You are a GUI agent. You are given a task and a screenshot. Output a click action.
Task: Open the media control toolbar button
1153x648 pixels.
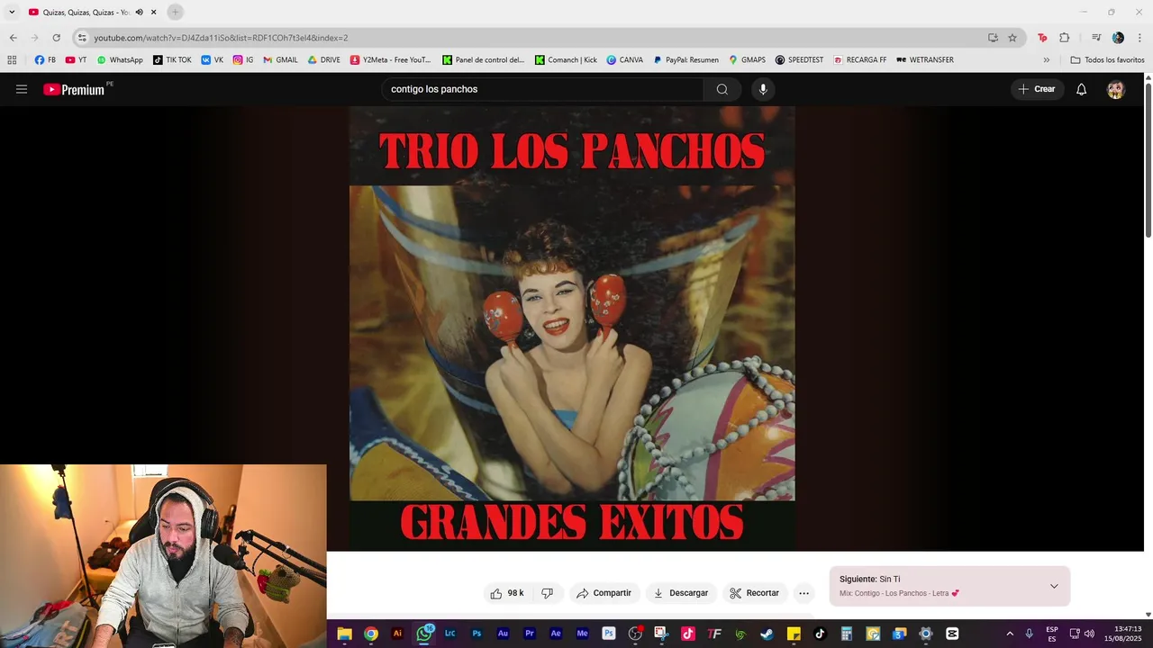[x=1096, y=38]
